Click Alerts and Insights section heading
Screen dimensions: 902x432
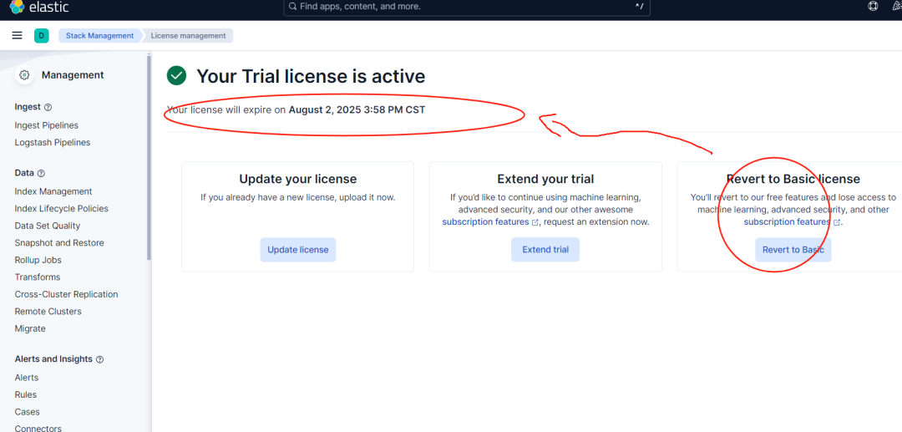click(53, 359)
